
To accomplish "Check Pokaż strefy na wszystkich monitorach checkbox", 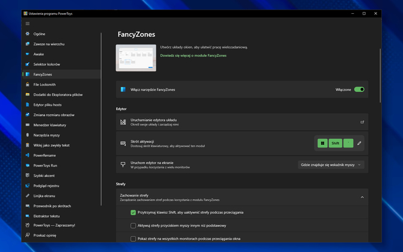I will [133, 239].
